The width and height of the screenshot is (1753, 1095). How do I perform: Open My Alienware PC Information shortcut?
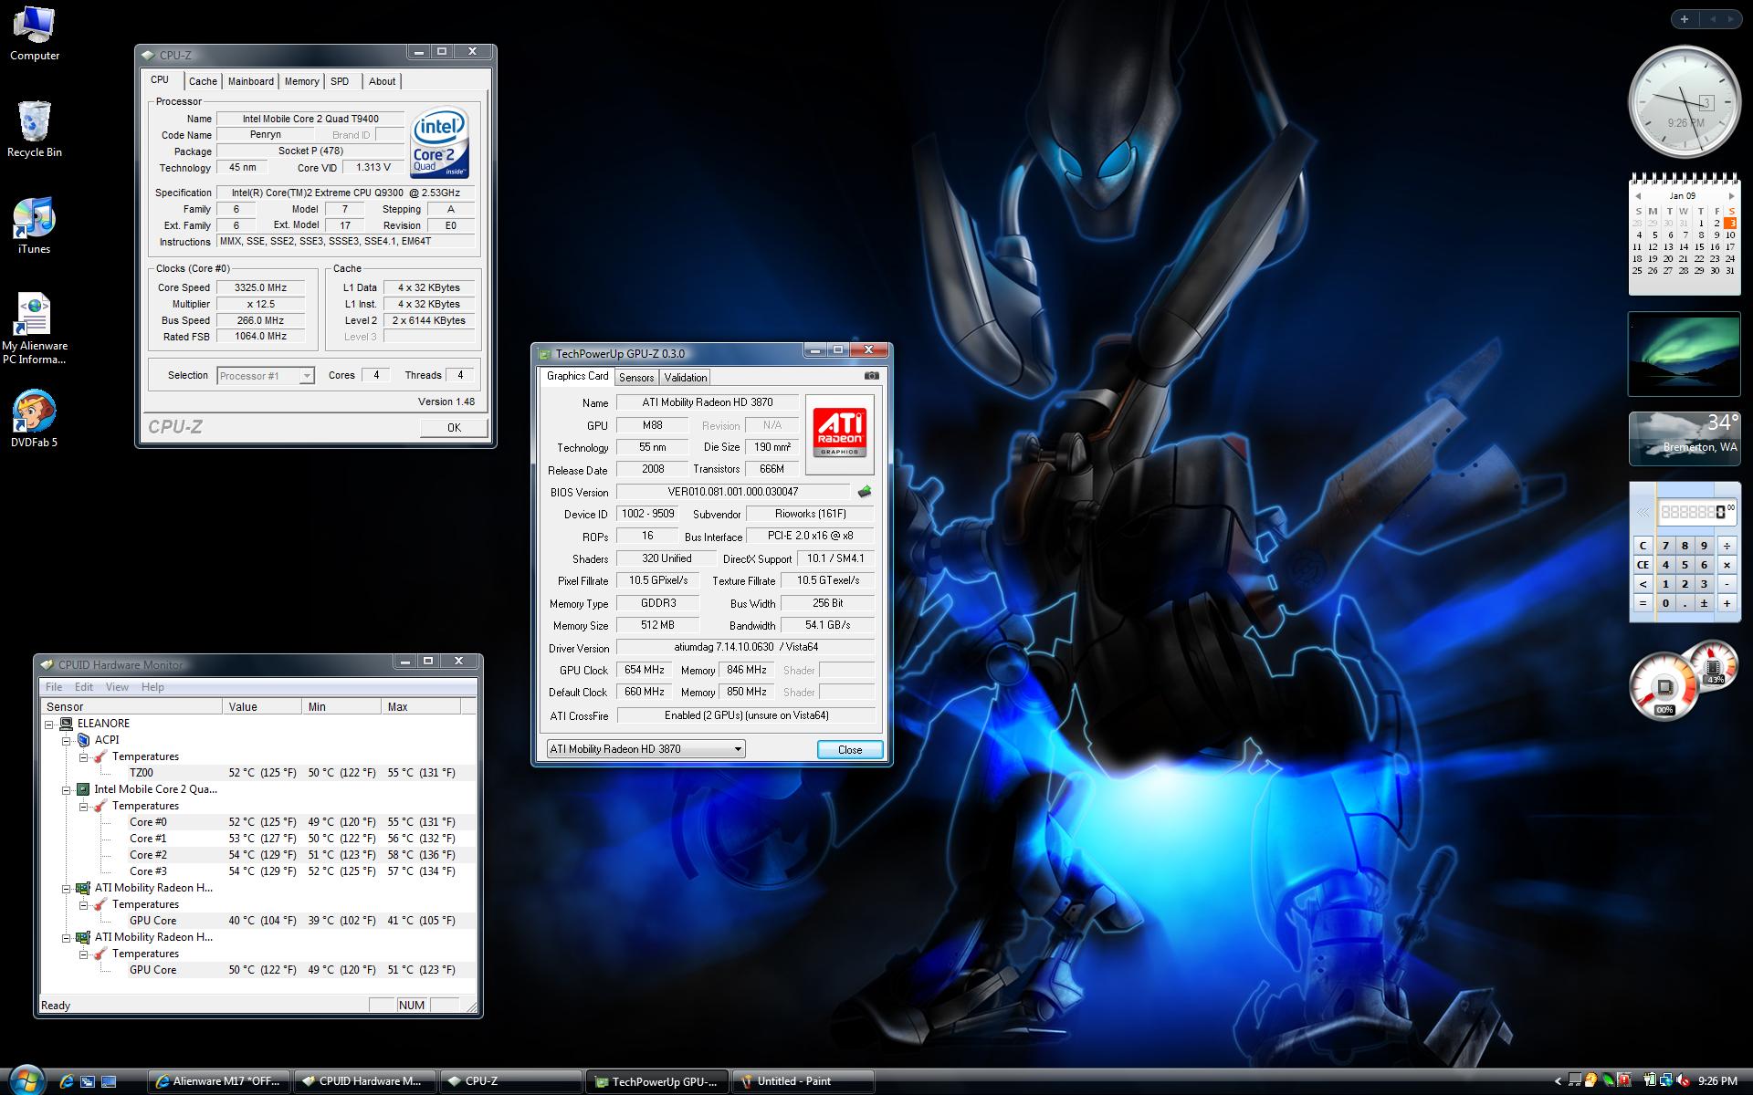pyautogui.click(x=34, y=328)
